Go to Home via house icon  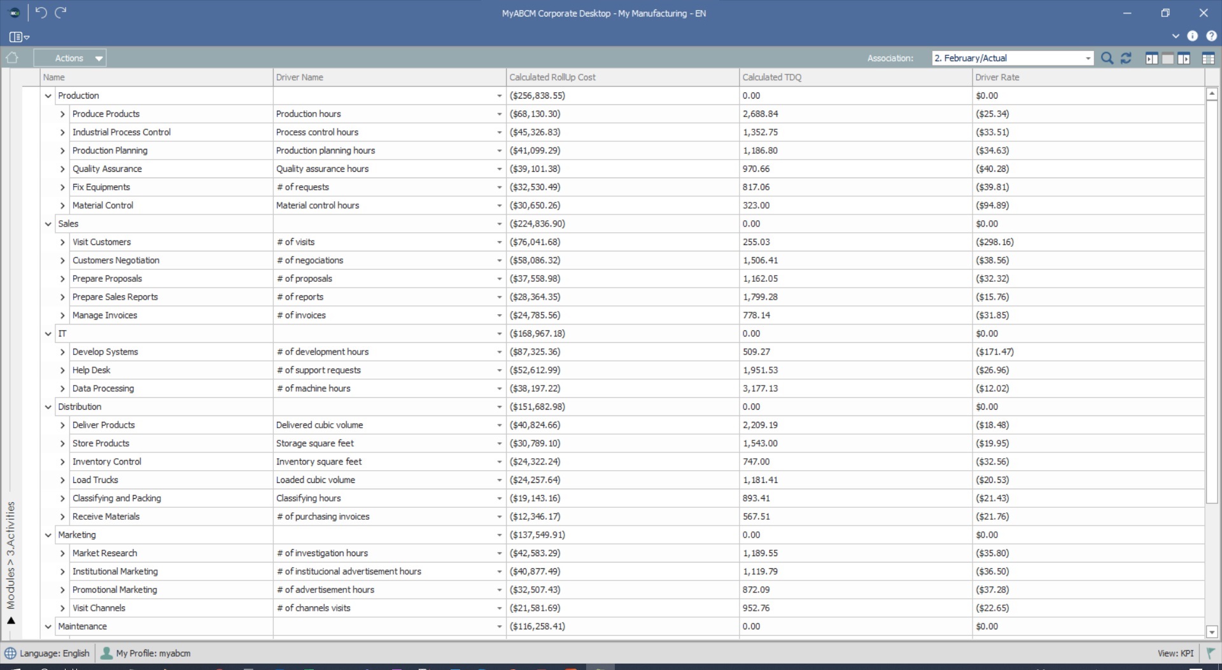12,58
